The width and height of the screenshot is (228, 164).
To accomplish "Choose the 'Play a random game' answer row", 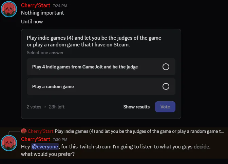I will coord(101,86).
